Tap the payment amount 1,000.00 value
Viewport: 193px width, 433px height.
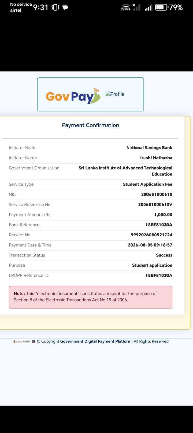pos(163,215)
